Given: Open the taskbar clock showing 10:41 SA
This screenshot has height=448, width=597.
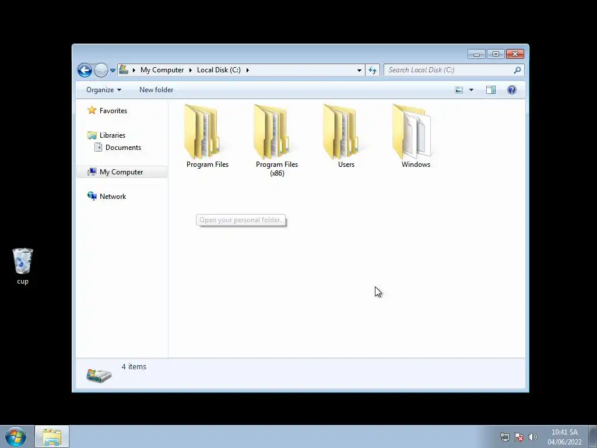Looking at the screenshot, I should click(564, 437).
